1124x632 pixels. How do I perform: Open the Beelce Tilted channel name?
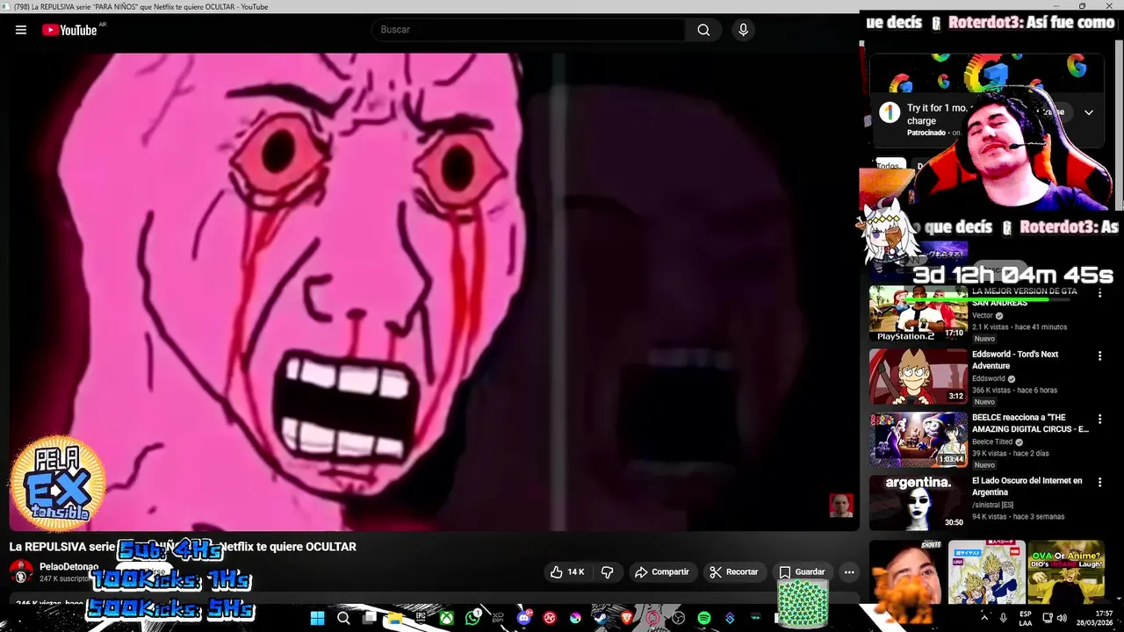992,442
